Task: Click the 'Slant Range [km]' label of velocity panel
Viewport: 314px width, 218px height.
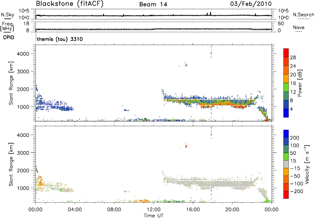Action: click(11, 164)
